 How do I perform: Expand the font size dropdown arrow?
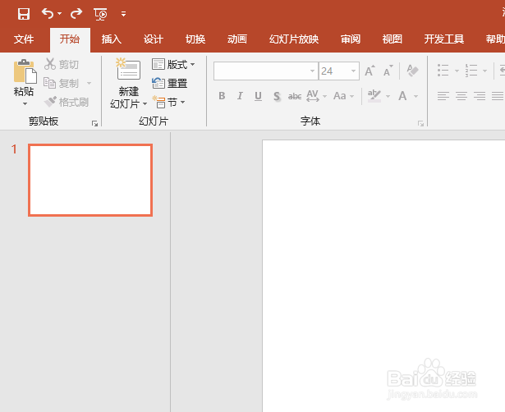point(353,71)
